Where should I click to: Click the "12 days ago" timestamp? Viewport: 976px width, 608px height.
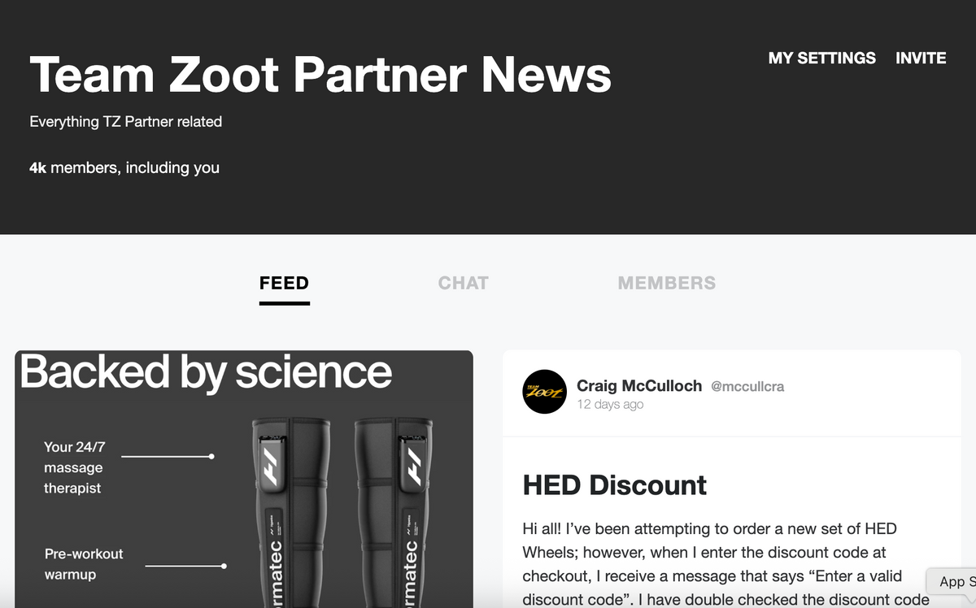pyautogui.click(x=610, y=404)
